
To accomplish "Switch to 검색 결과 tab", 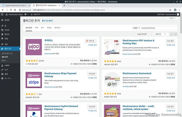I will [x=29, y=28].
